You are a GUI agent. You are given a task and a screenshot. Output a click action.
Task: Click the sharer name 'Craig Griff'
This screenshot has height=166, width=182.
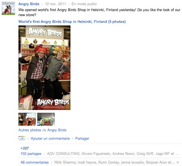tap(145, 153)
